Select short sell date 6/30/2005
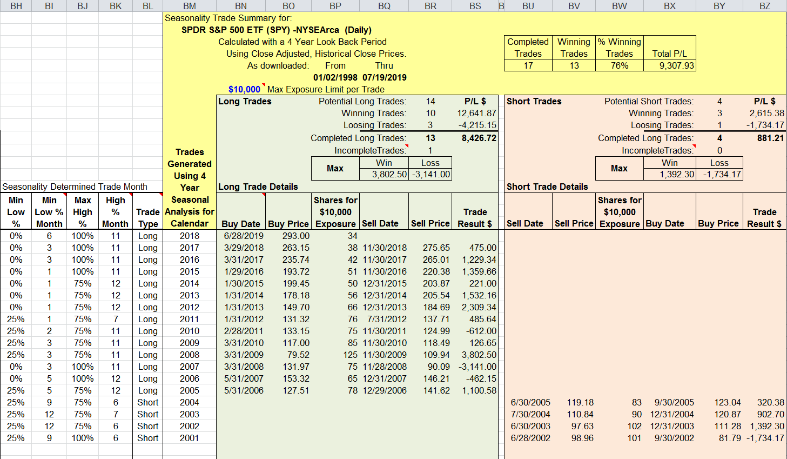This screenshot has height=459, width=787. coord(530,402)
